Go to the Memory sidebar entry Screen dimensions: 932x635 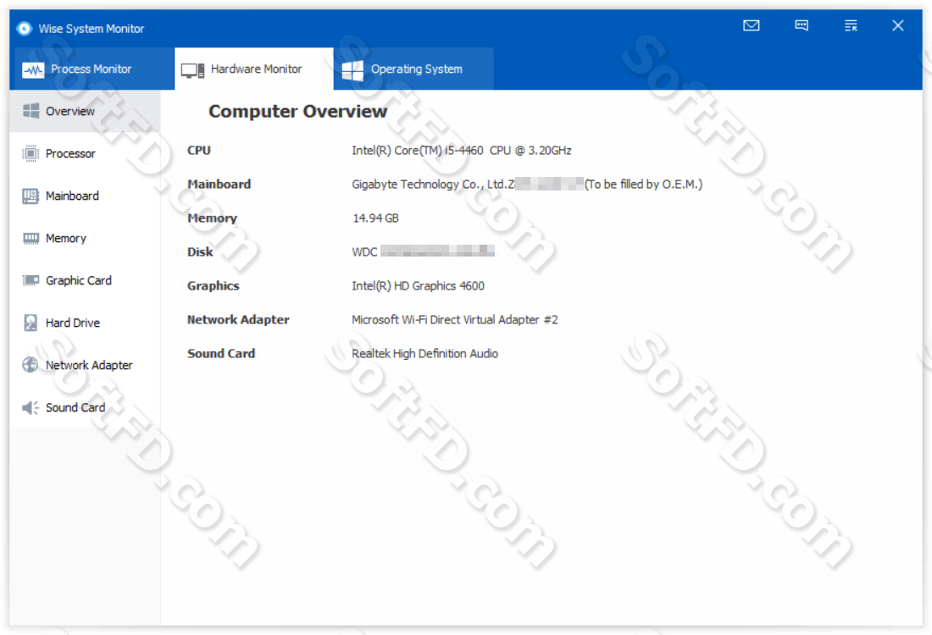(x=85, y=238)
